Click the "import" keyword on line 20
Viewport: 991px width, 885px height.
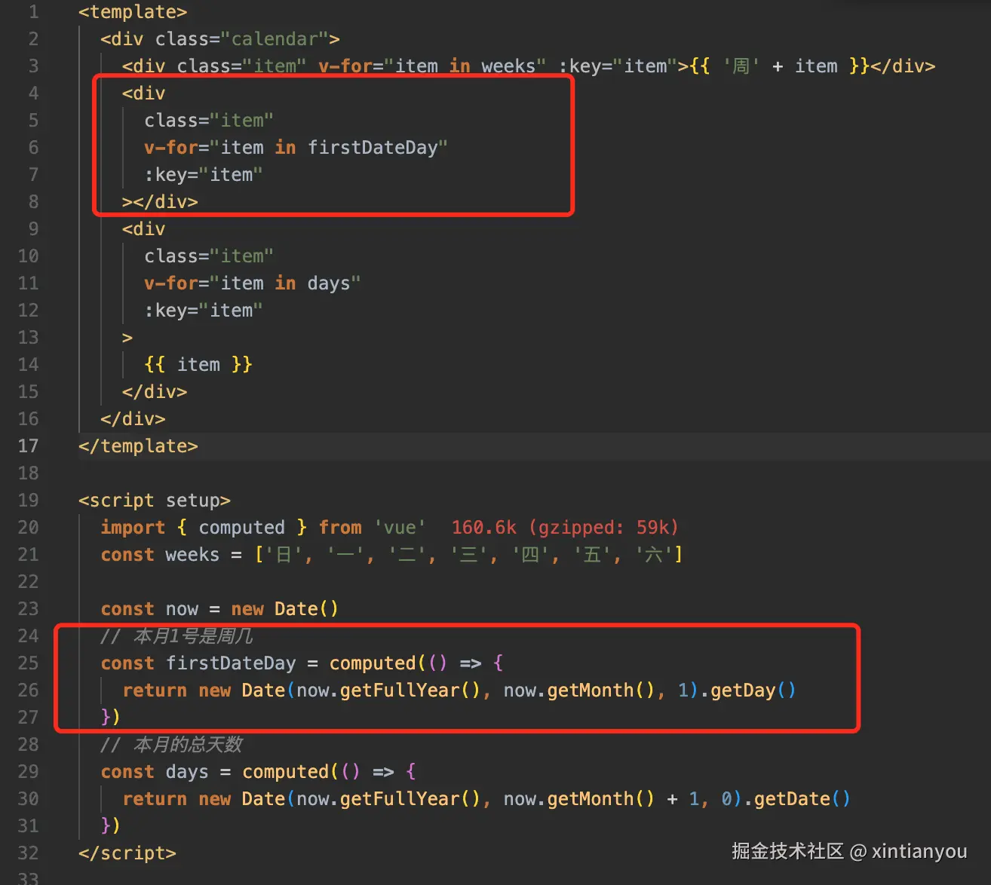pyautogui.click(x=133, y=528)
